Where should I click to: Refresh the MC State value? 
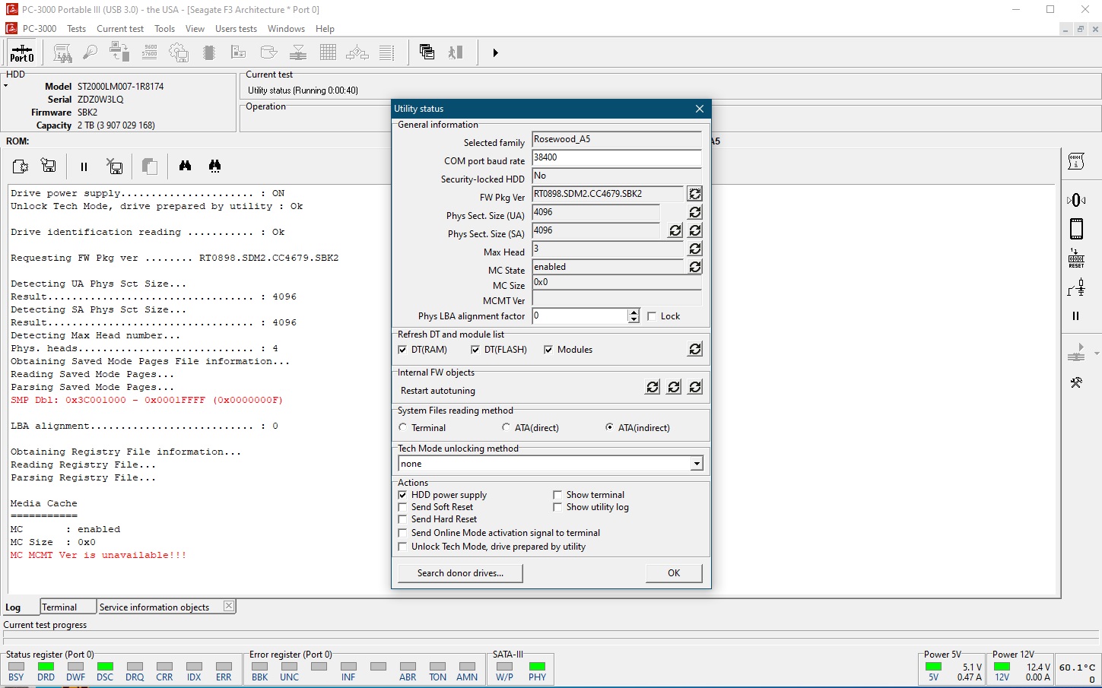694,267
